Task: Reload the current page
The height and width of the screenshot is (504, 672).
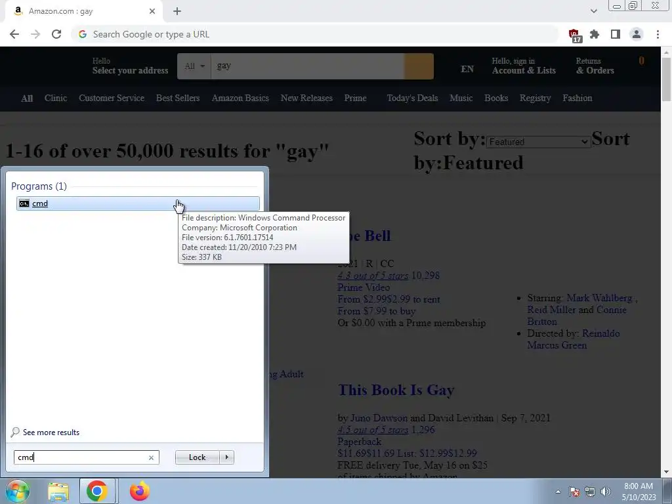Action: pyautogui.click(x=56, y=34)
